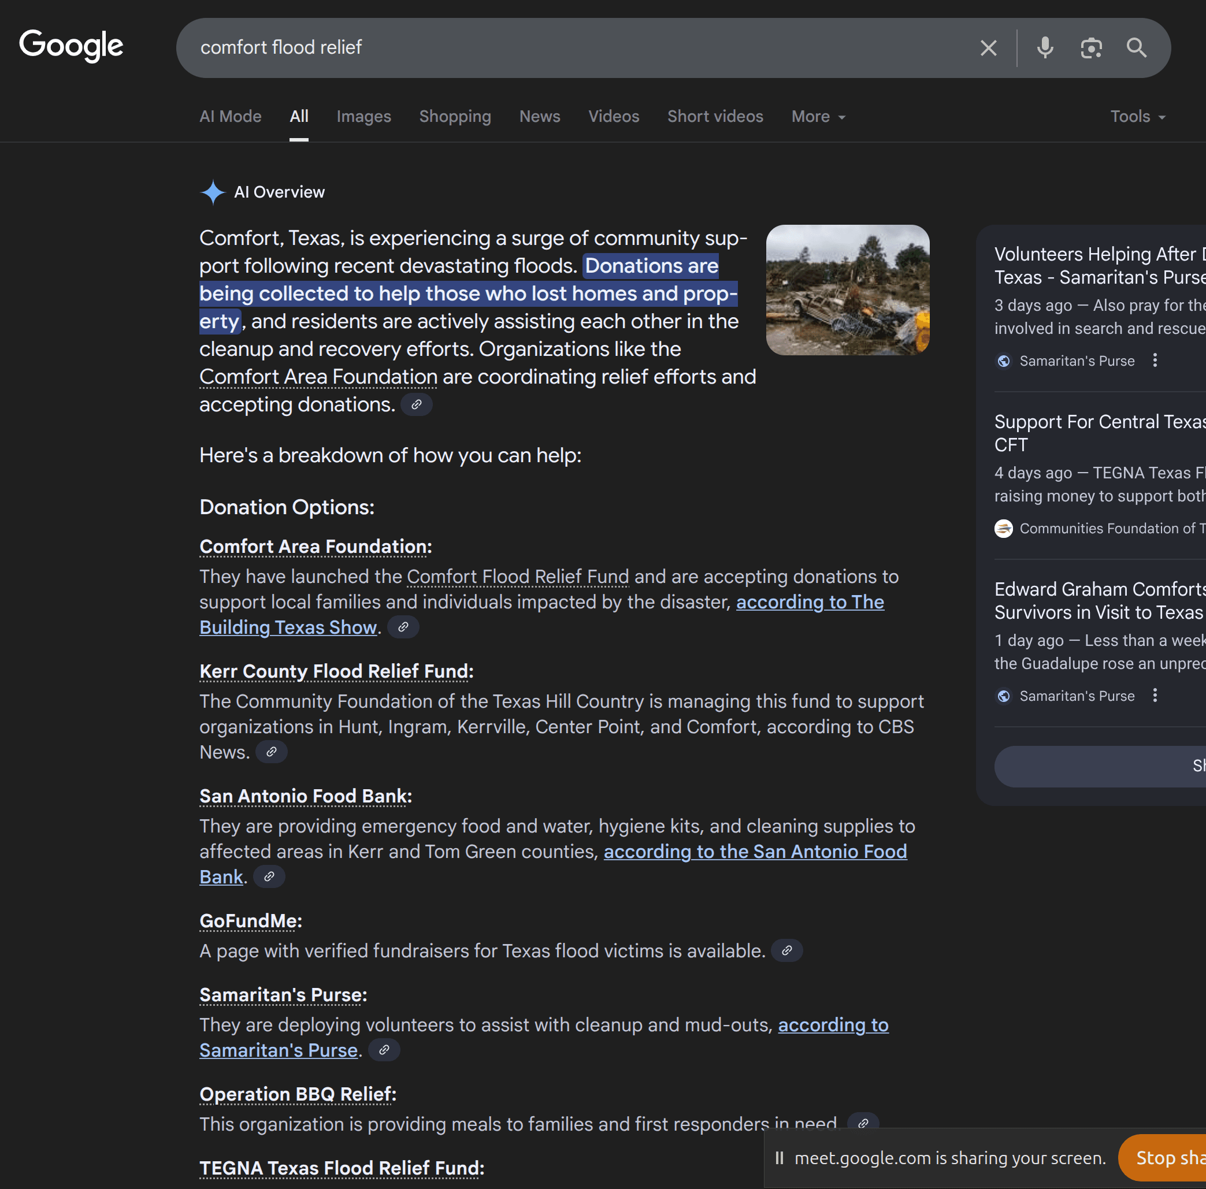Open Google Lens image search icon
Screen dimensions: 1206x1189
point(1090,48)
